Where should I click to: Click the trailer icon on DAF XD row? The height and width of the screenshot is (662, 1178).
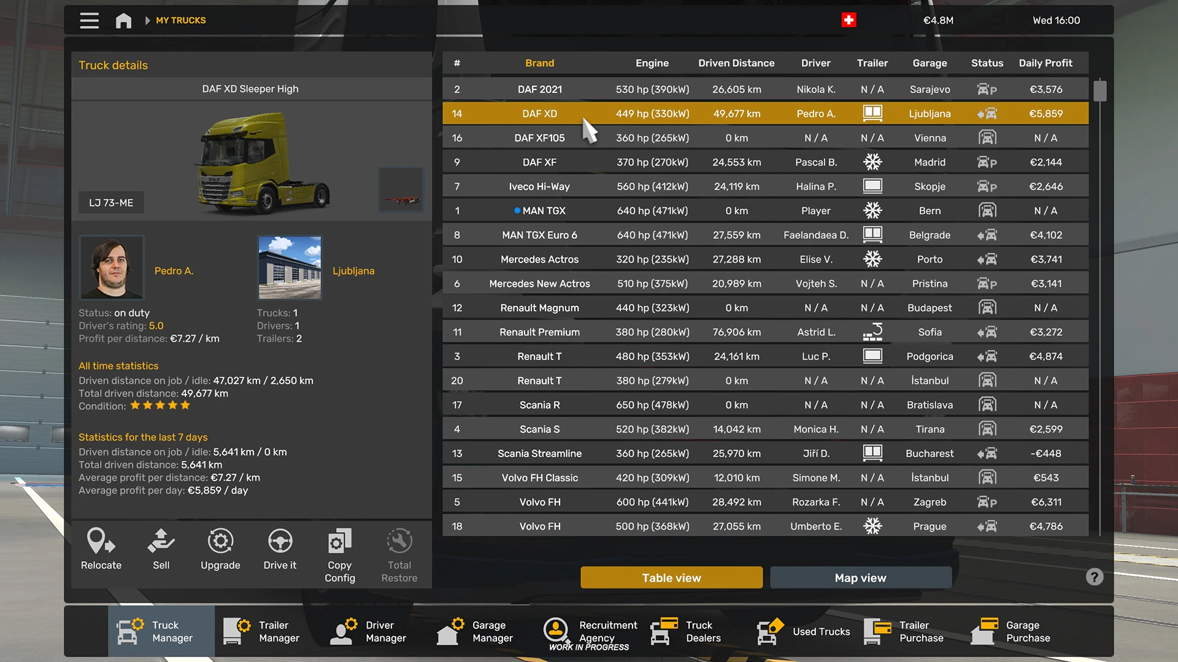click(x=872, y=113)
